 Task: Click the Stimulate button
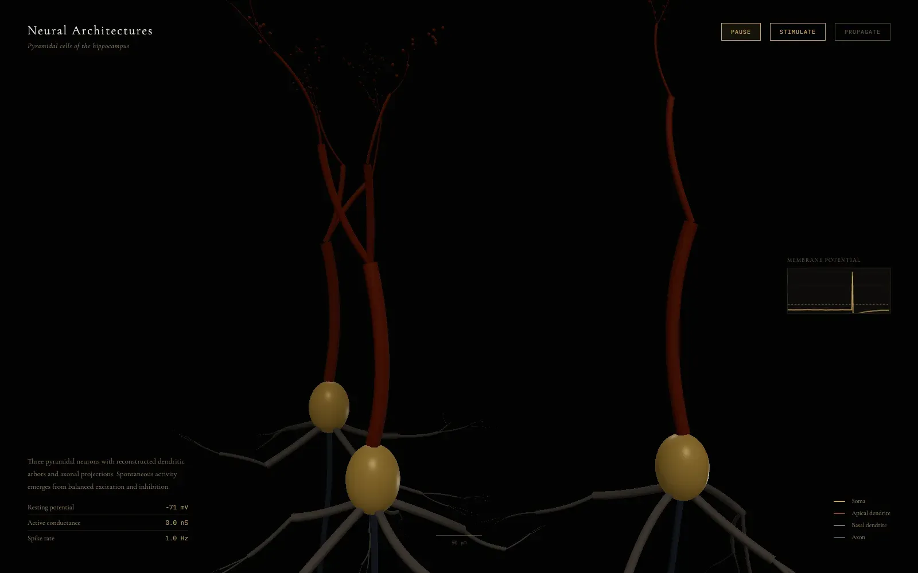click(798, 32)
